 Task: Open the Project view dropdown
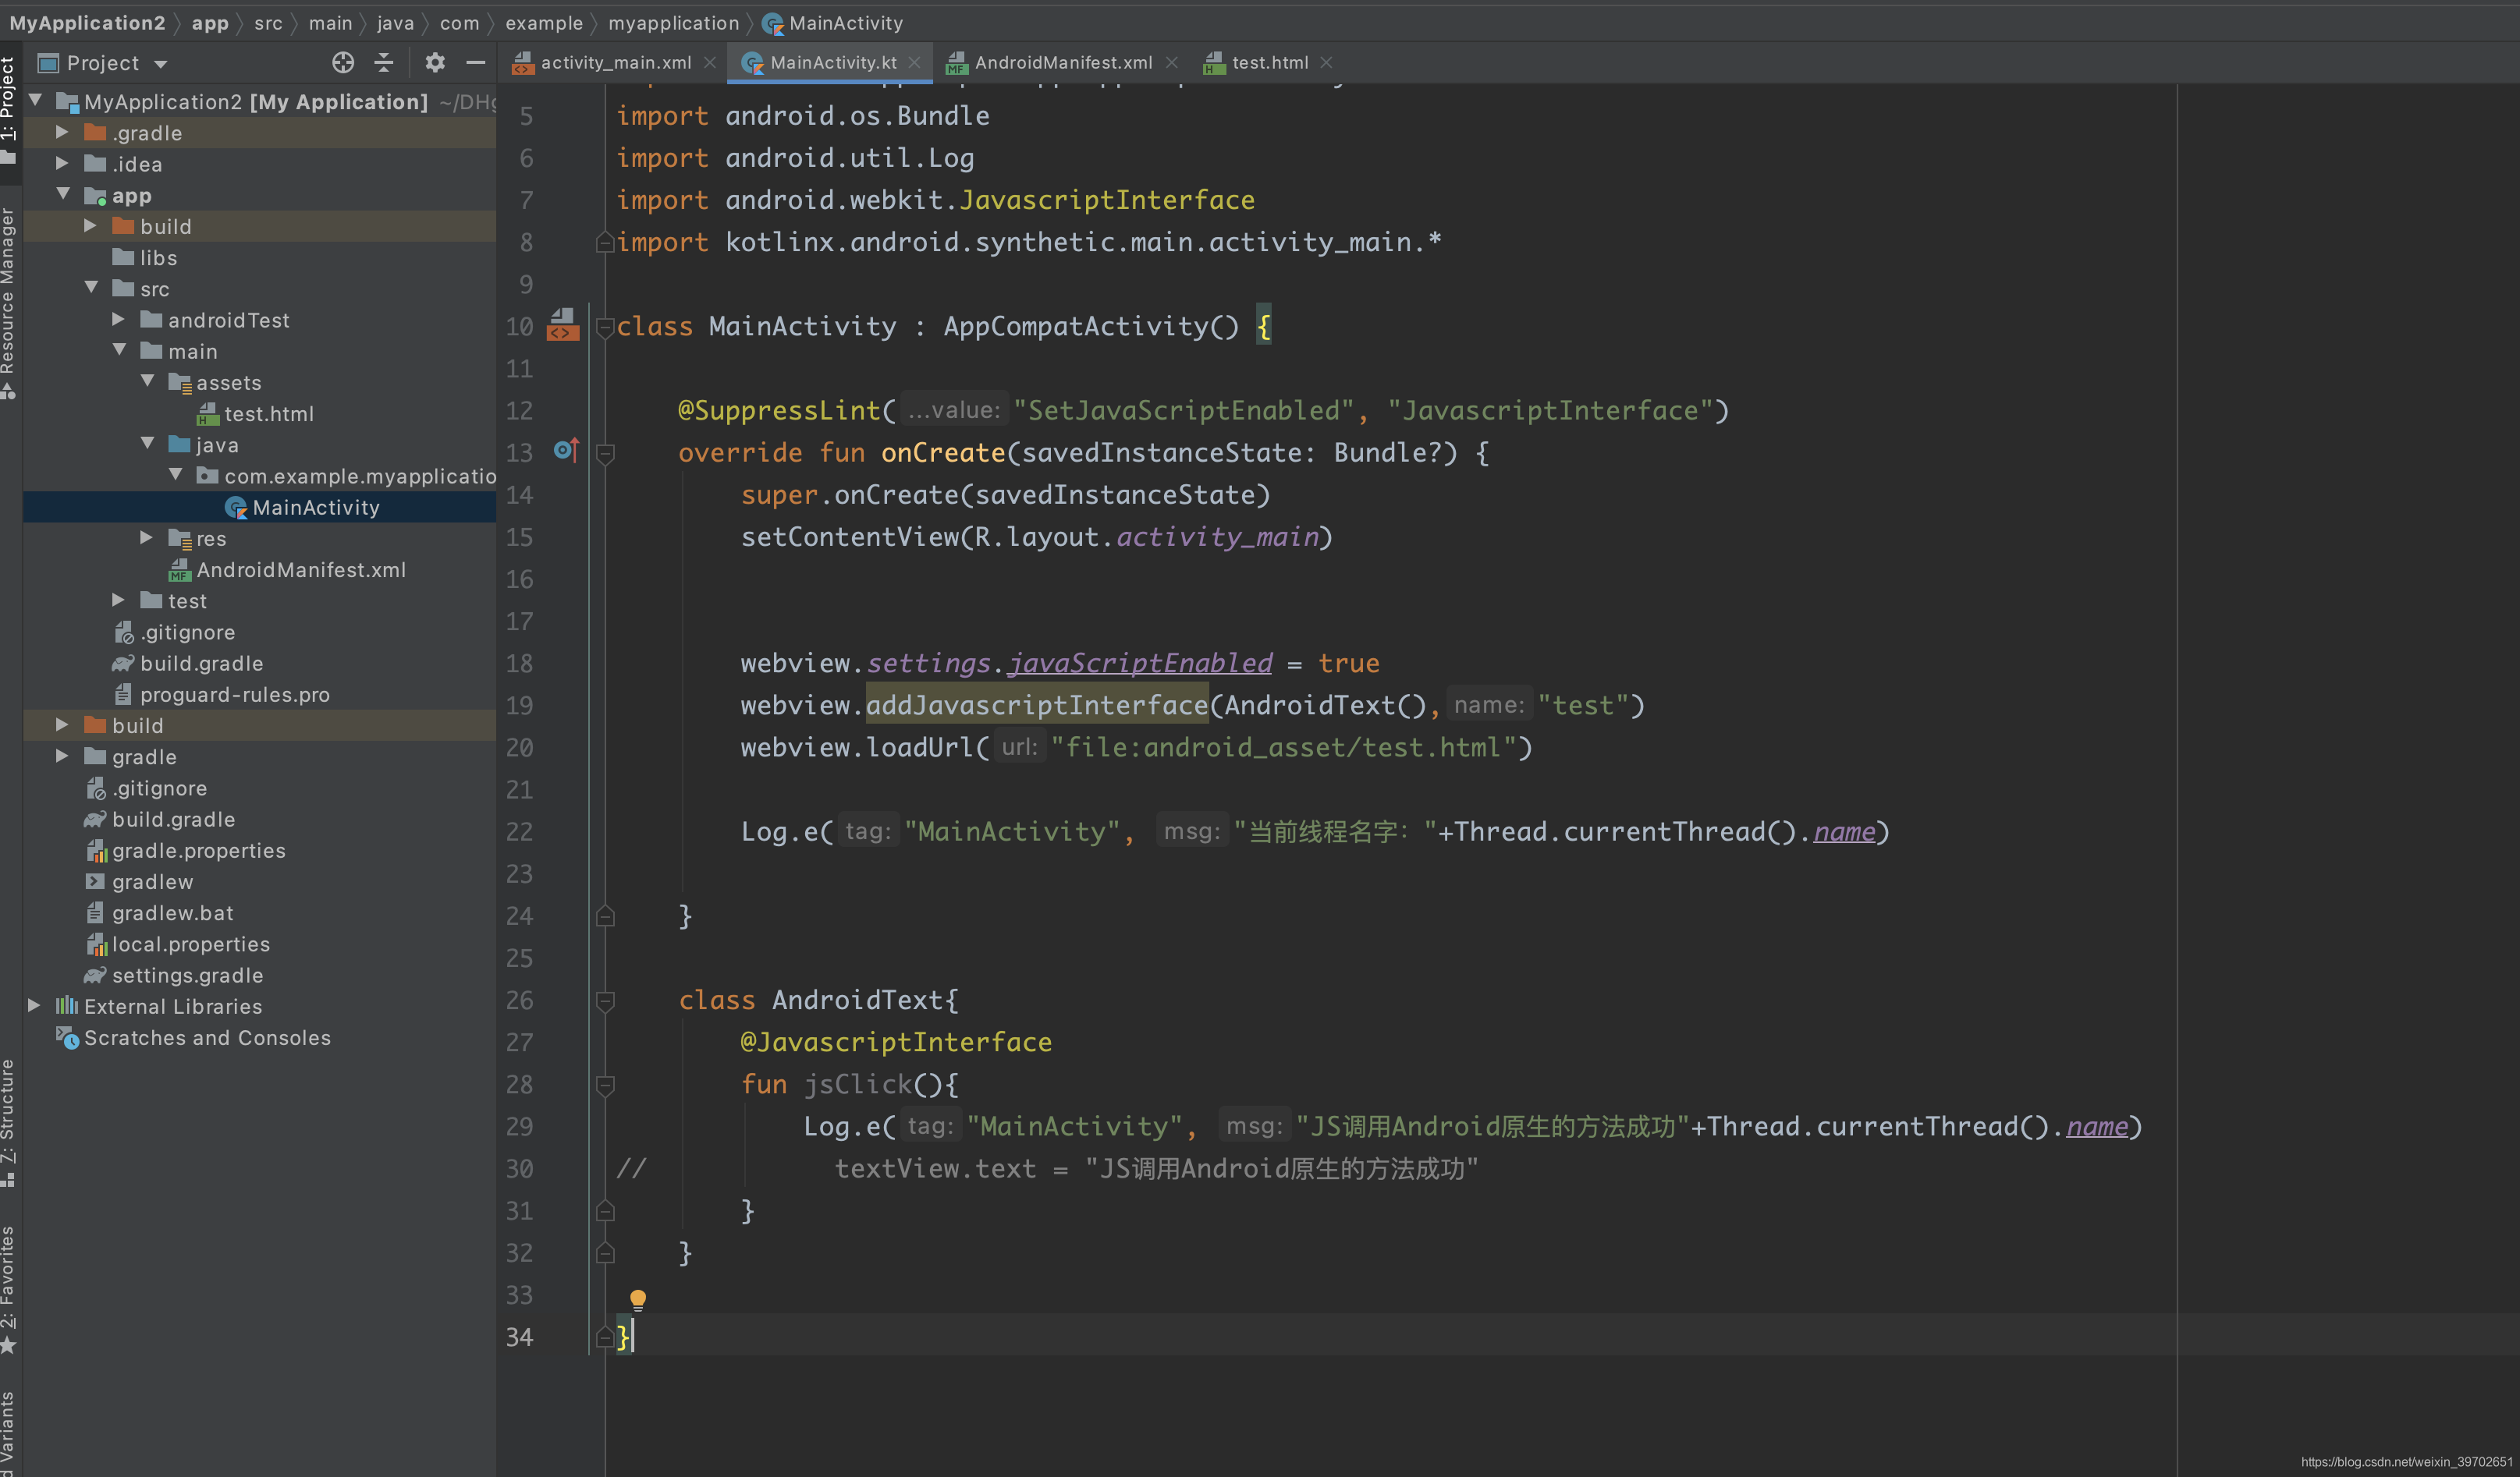[103, 63]
